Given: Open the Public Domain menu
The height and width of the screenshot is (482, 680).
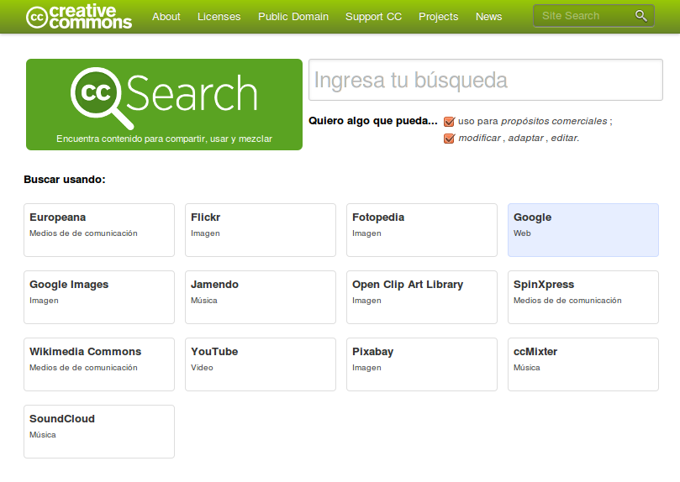Looking at the screenshot, I should coord(293,17).
